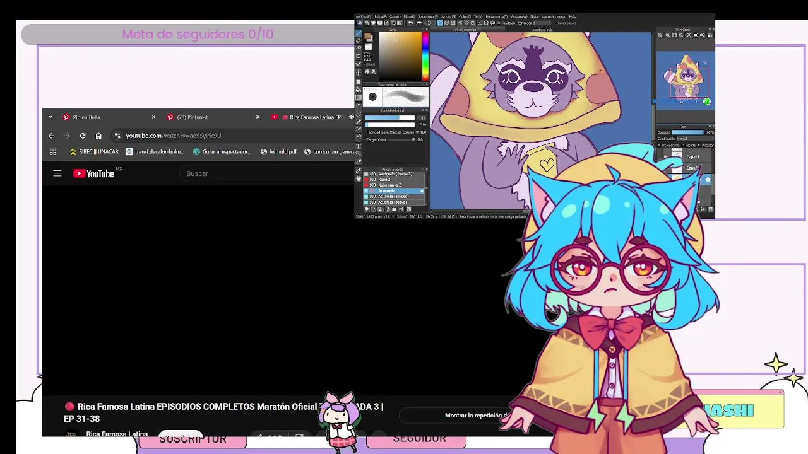Close the (73) Pinterest tab

click(258, 117)
